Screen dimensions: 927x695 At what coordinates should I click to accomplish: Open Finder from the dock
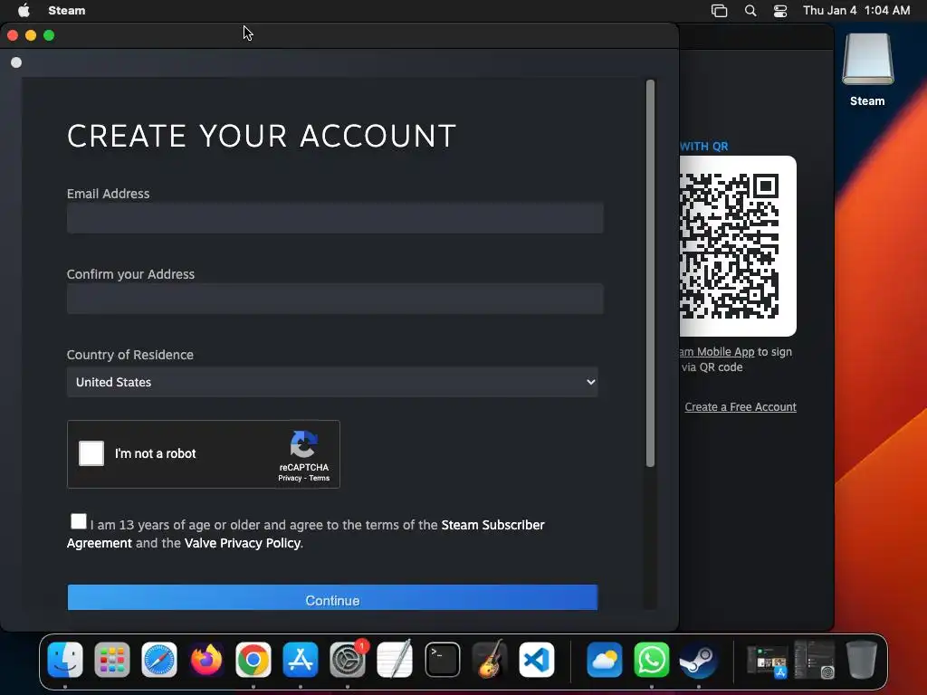[65, 660]
